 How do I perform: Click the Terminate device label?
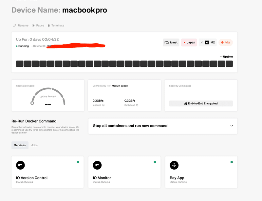[x=58, y=26]
